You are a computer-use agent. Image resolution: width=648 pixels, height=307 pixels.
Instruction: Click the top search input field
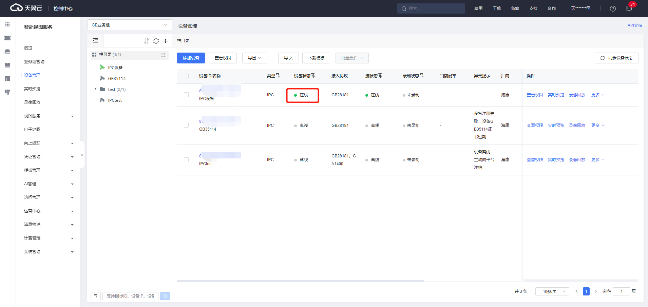[x=431, y=8]
